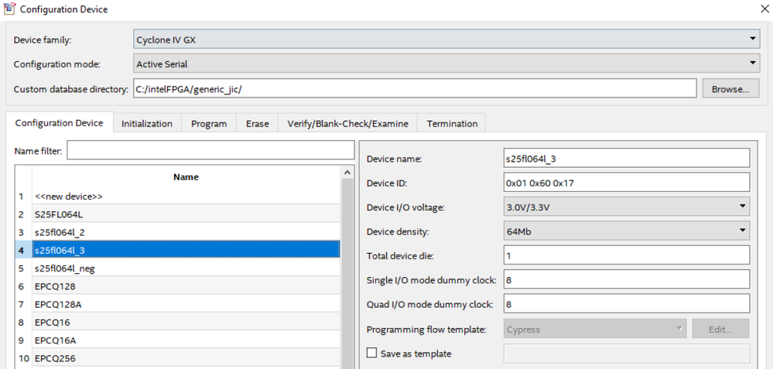Open the Device I/O voltage dropdown
Screen dimensions: 773x369
626,207
